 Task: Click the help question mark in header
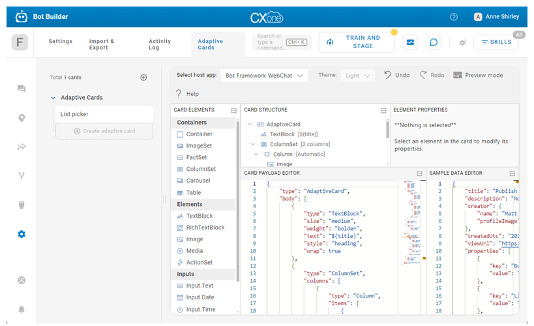click(x=454, y=17)
